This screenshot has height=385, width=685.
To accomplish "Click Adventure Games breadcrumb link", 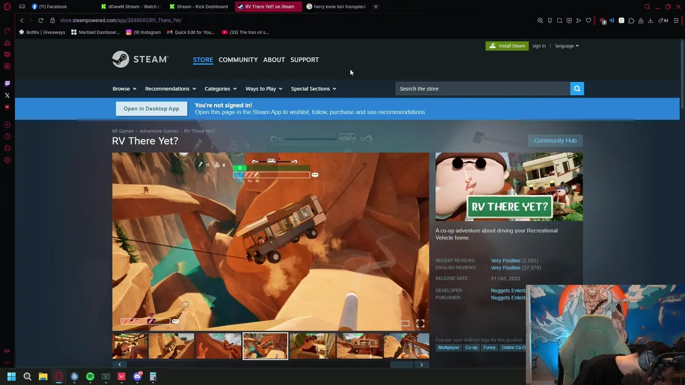I will coord(158,131).
